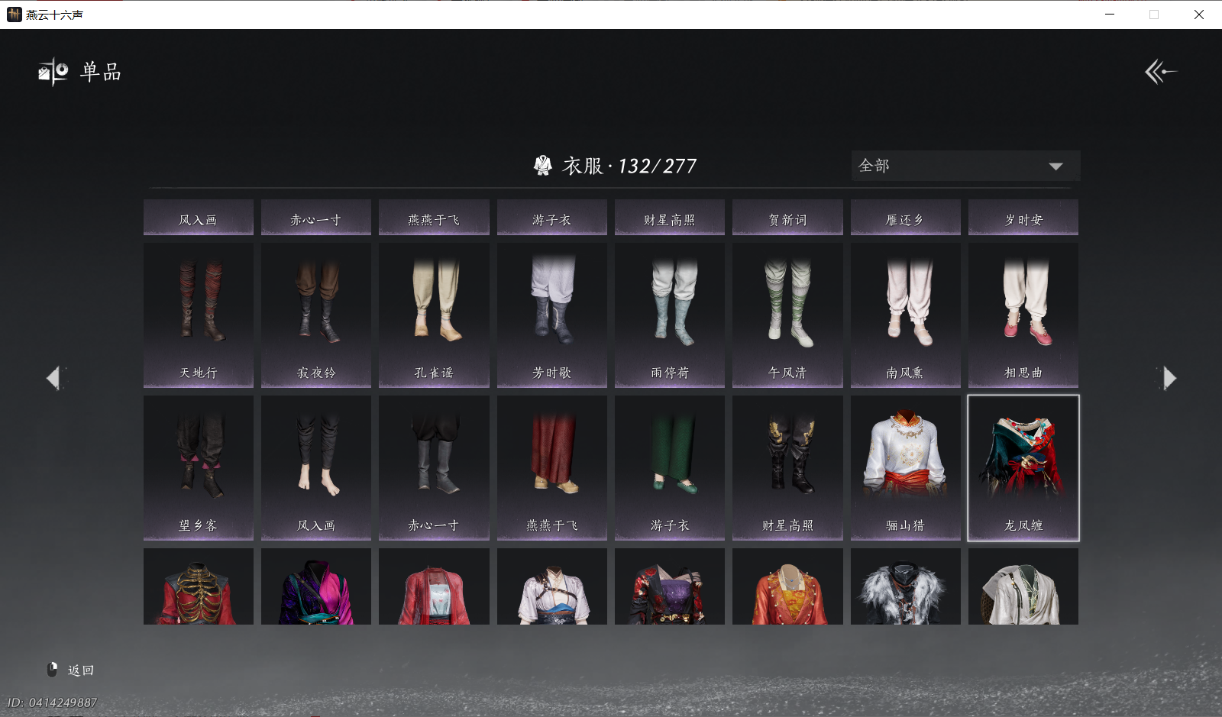1222x717 pixels.
Task: Select the 财星高照 black boots item
Action: (787, 467)
